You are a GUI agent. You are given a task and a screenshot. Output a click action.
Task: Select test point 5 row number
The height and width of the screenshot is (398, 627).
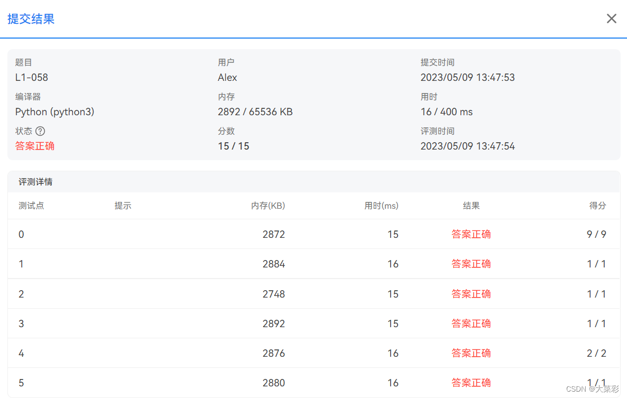[21, 383]
